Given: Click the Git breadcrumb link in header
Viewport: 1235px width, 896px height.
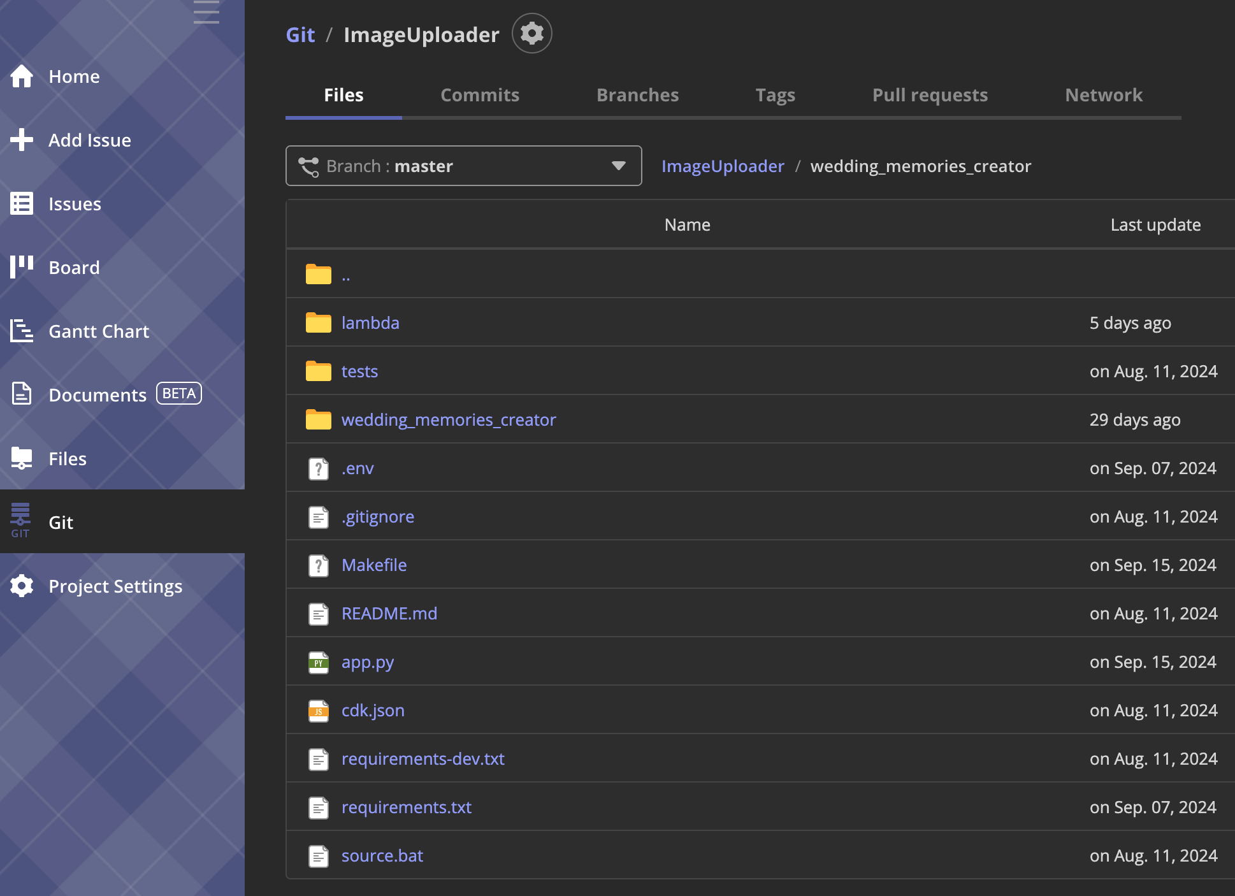Looking at the screenshot, I should point(300,34).
